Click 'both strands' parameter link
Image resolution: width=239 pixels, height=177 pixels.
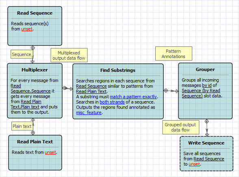[112, 102]
